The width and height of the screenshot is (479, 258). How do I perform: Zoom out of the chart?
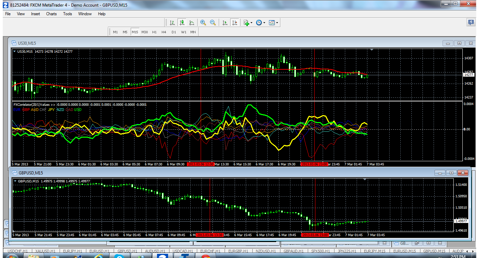(x=213, y=23)
